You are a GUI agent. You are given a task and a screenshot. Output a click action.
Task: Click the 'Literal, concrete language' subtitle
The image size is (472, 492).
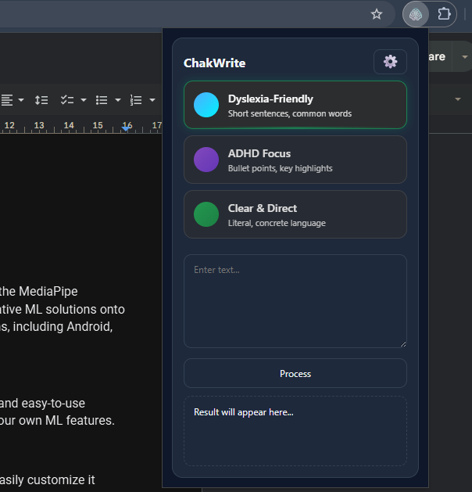pyautogui.click(x=277, y=223)
